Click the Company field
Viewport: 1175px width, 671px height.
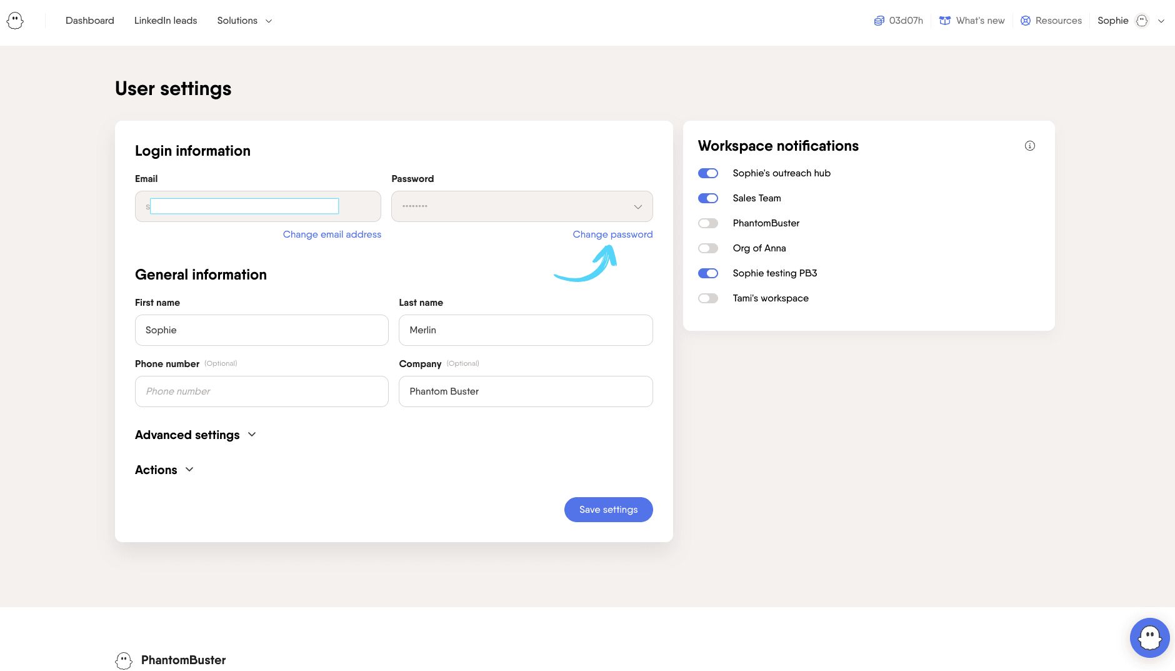(526, 391)
